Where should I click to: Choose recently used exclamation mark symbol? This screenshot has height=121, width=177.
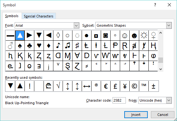[x=29, y=86]
